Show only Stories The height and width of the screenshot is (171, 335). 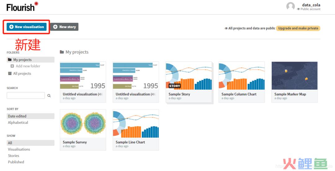tap(13, 156)
